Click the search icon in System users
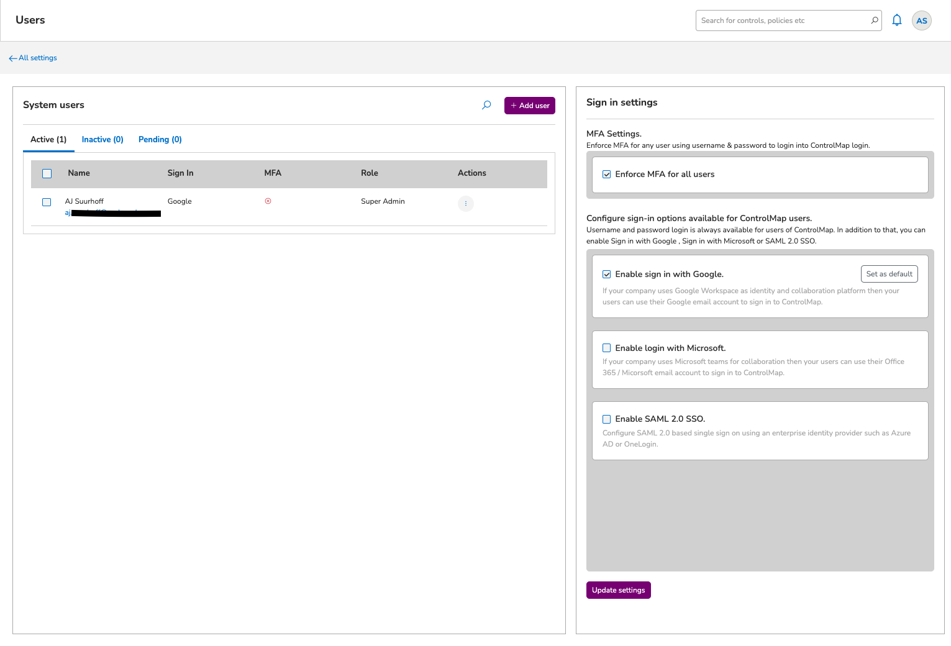 pyautogui.click(x=486, y=105)
